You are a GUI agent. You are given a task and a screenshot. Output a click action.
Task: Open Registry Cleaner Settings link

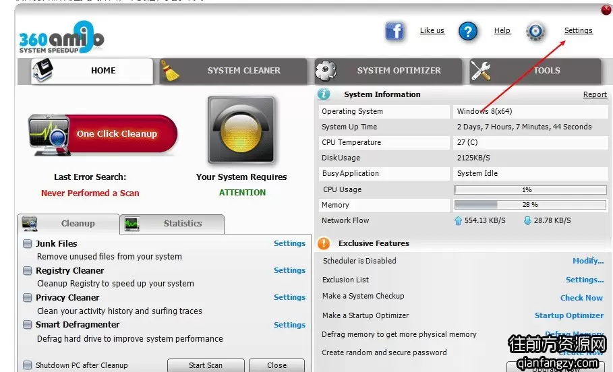290,270
